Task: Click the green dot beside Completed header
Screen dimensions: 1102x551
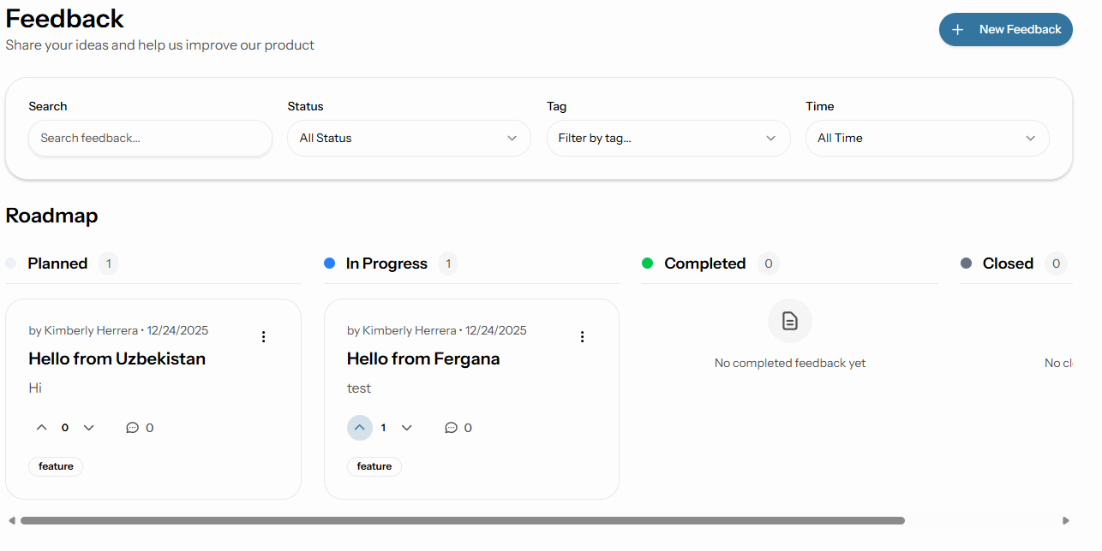Action: pos(648,263)
